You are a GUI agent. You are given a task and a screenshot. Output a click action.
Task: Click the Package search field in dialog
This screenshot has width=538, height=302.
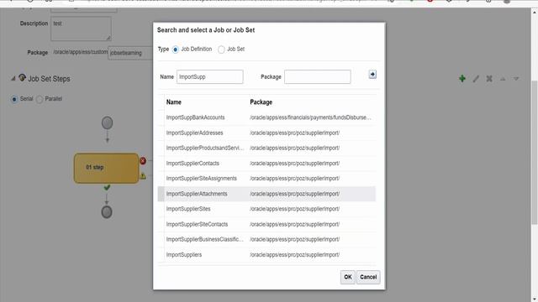pyautogui.click(x=318, y=76)
